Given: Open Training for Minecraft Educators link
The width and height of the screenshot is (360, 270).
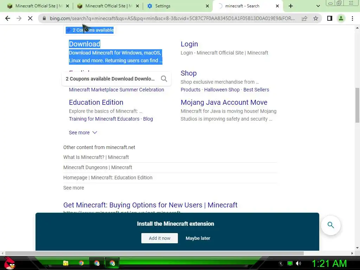Looking at the screenshot, I should [104, 119].
